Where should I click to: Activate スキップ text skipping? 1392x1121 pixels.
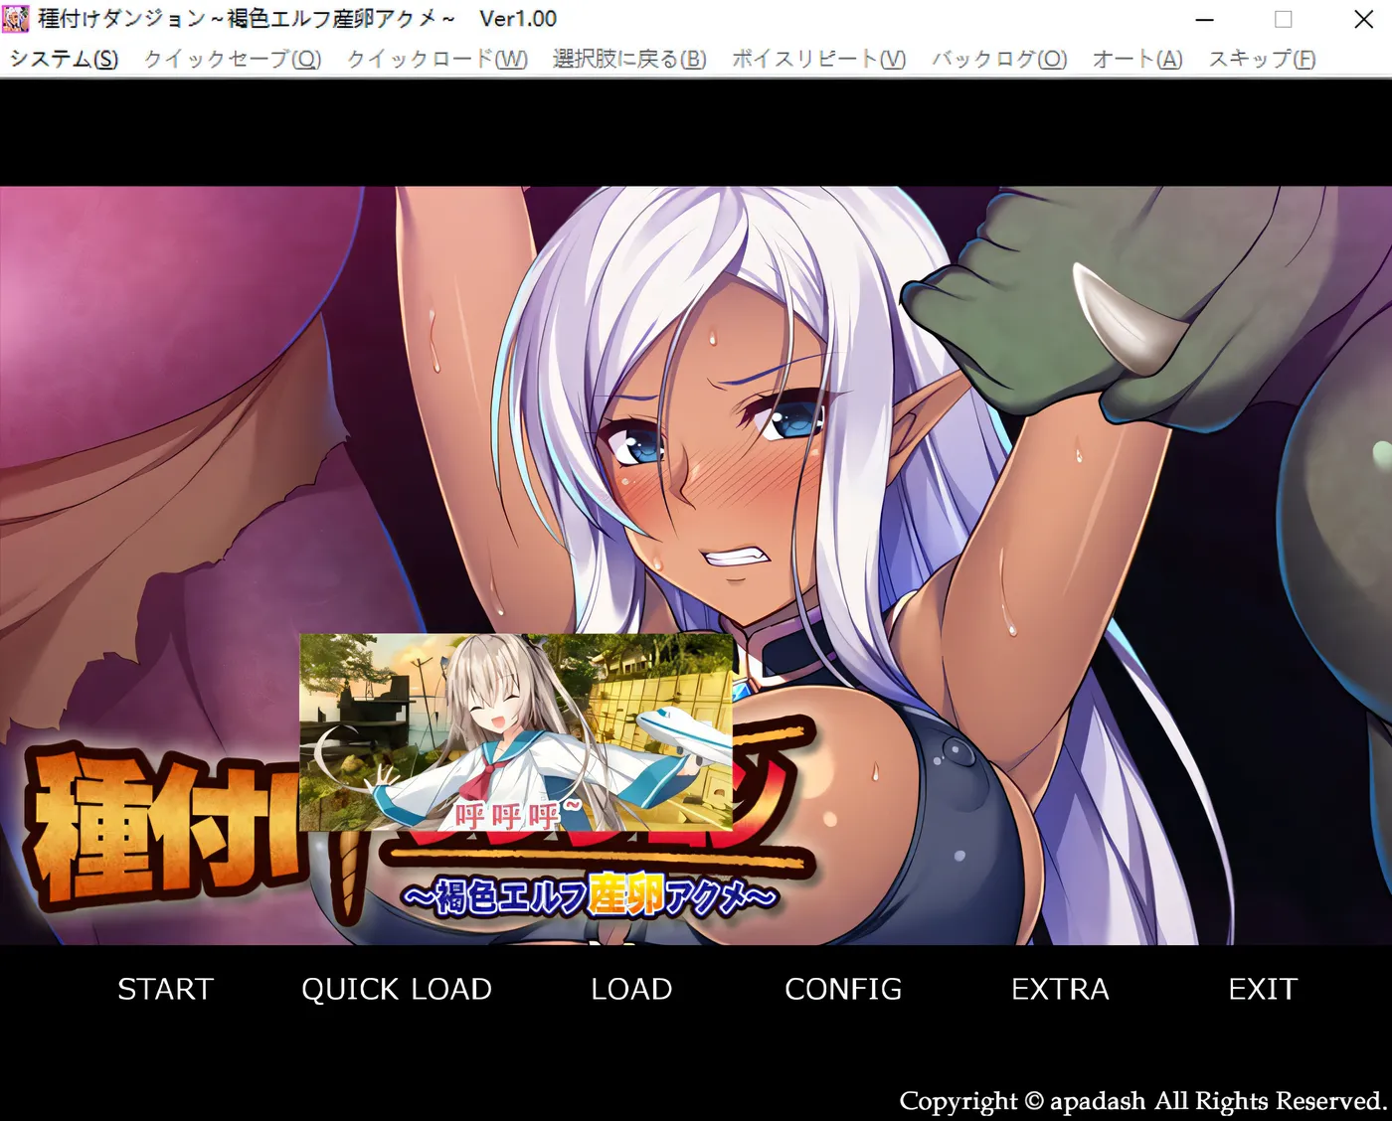pos(1259,59)
